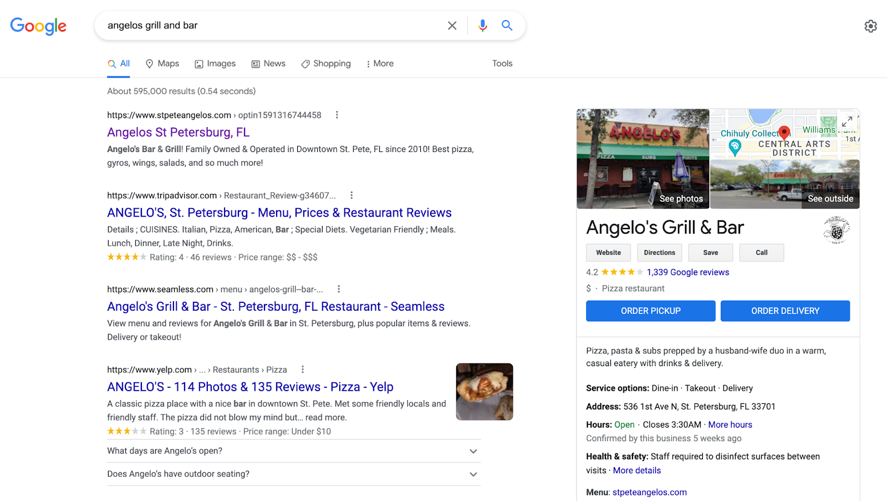Click the 'Angelo's Grill & Bar' panel title
Screen dimensions: 887x501
point(665,228)
